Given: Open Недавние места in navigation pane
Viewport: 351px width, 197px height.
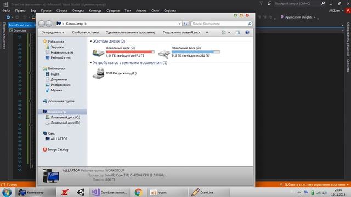Looking at the screenshot, I should [62, 53].
